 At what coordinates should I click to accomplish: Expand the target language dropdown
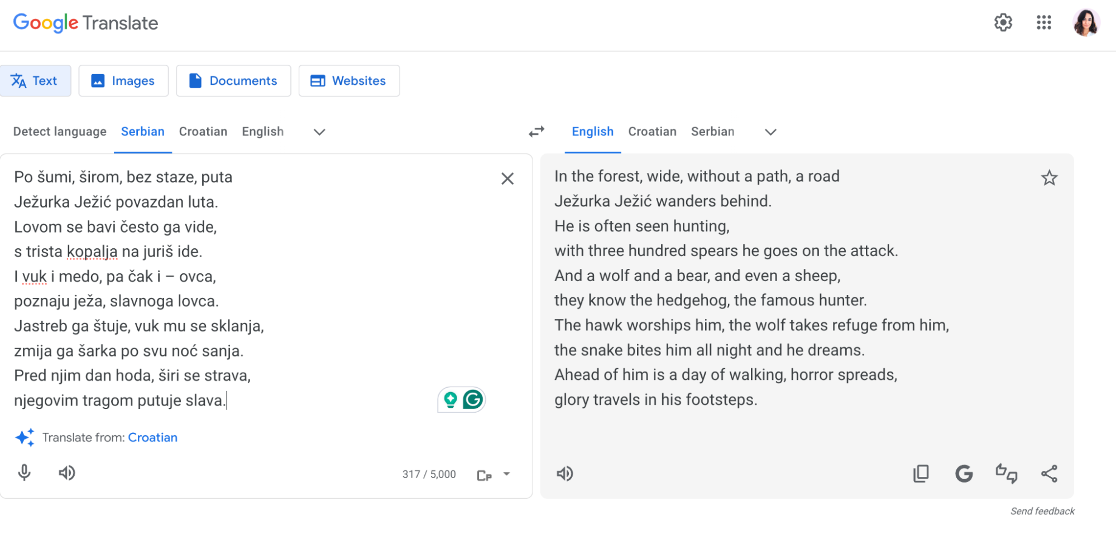tap(770, 132)
